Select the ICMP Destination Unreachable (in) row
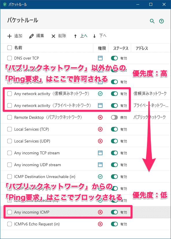 pos(85,177)
